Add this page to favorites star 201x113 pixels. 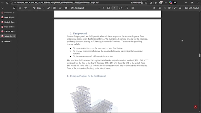[146, 3]
